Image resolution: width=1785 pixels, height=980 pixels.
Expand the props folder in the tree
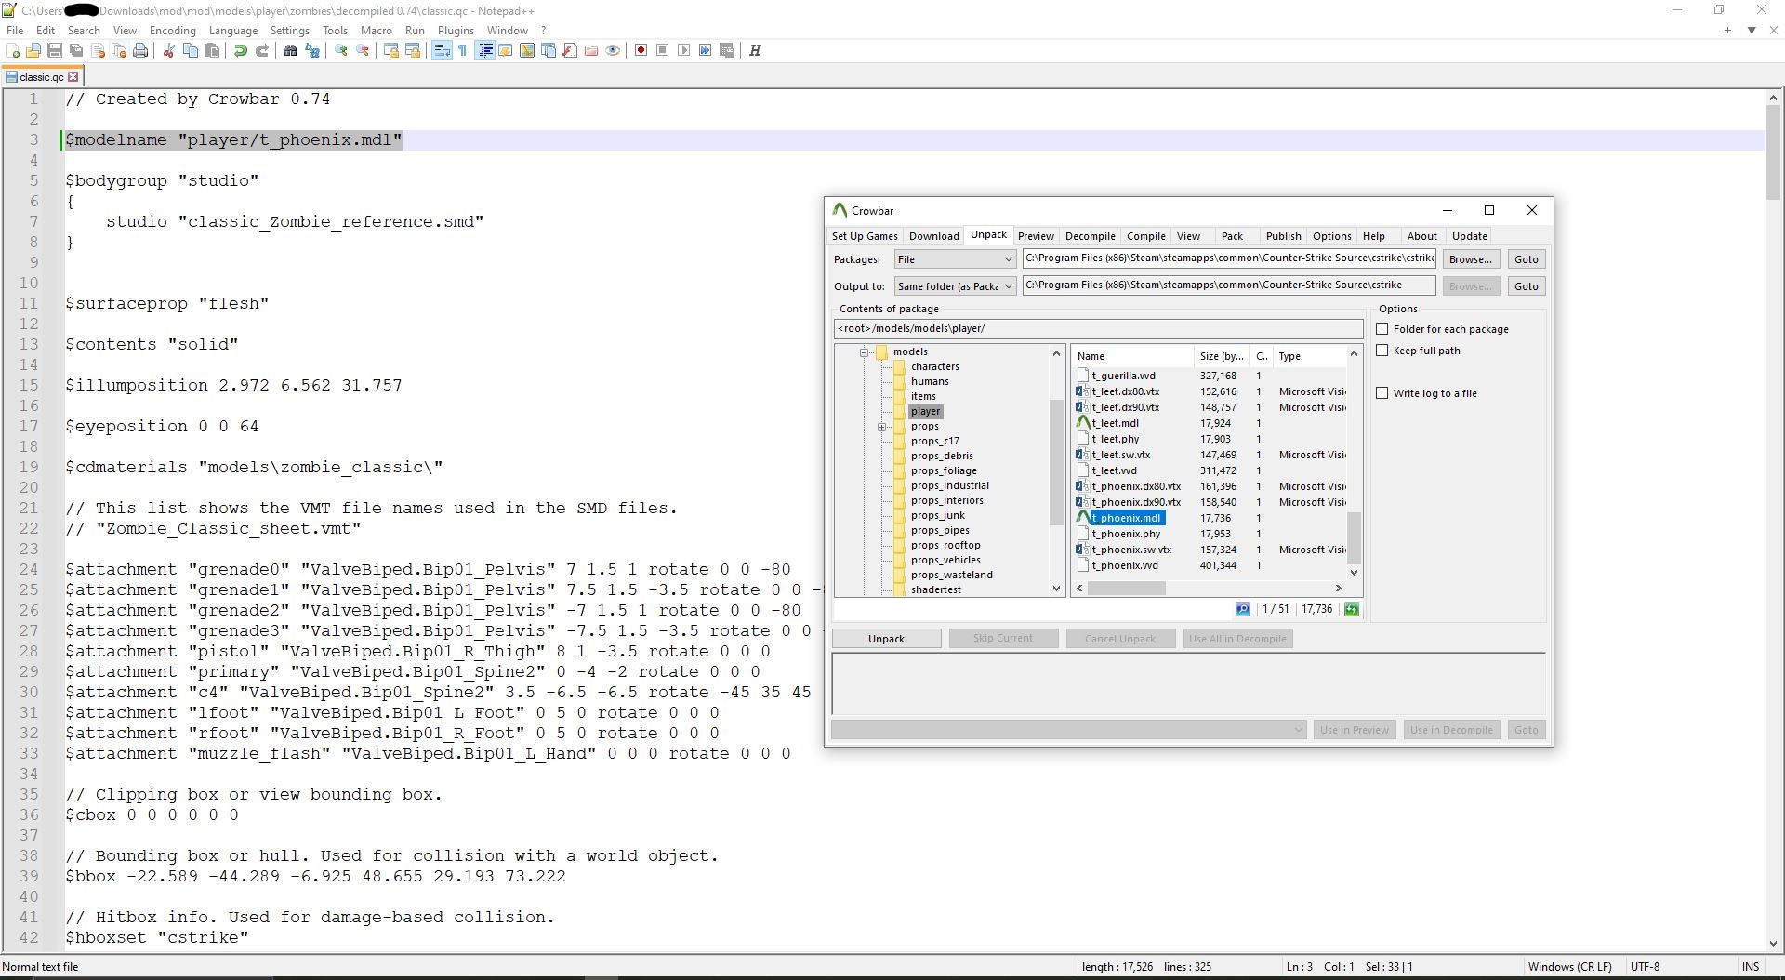tap(881, 427)
